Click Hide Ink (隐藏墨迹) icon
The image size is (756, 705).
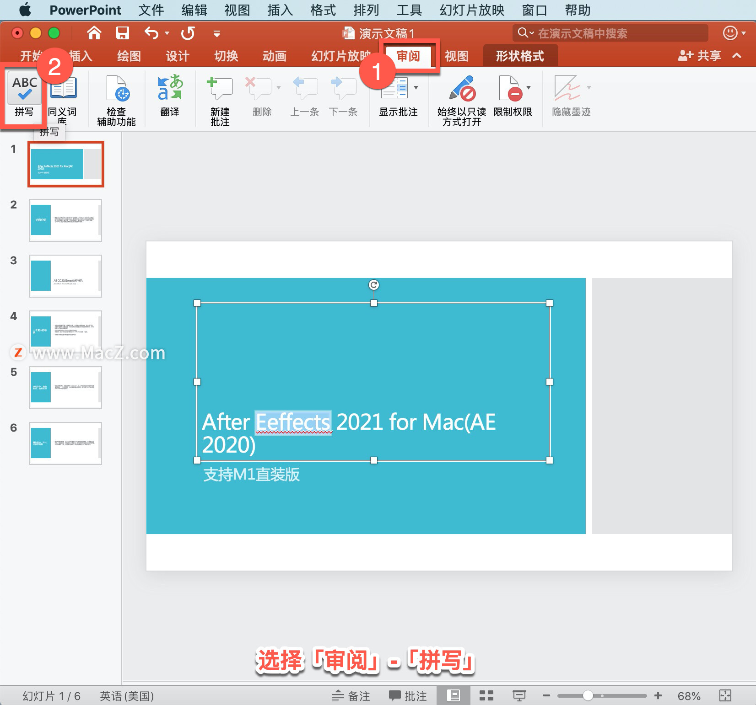[x=567, y=88]
